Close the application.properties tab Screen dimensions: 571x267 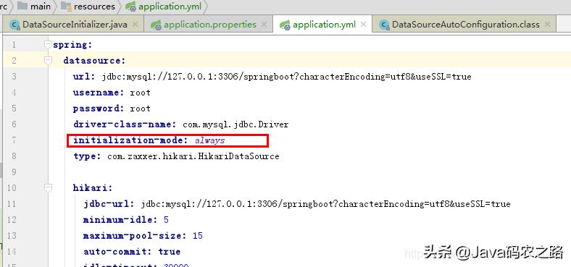click(x=264, y=25)
